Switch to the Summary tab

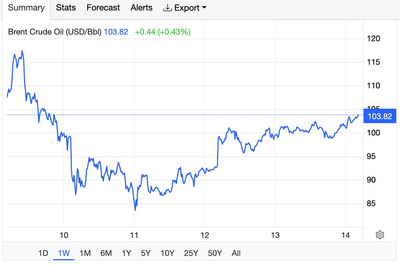26,8
